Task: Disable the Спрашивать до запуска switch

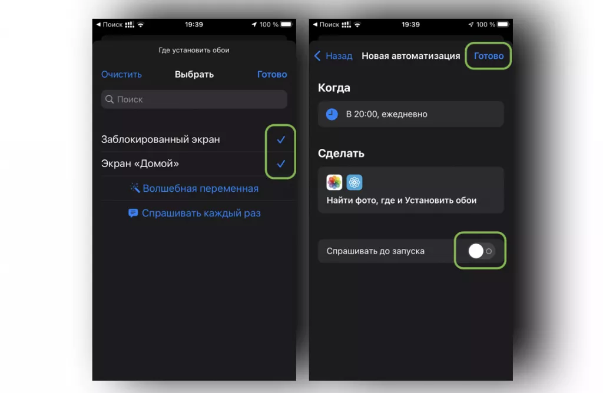Action: pos(481,251)
